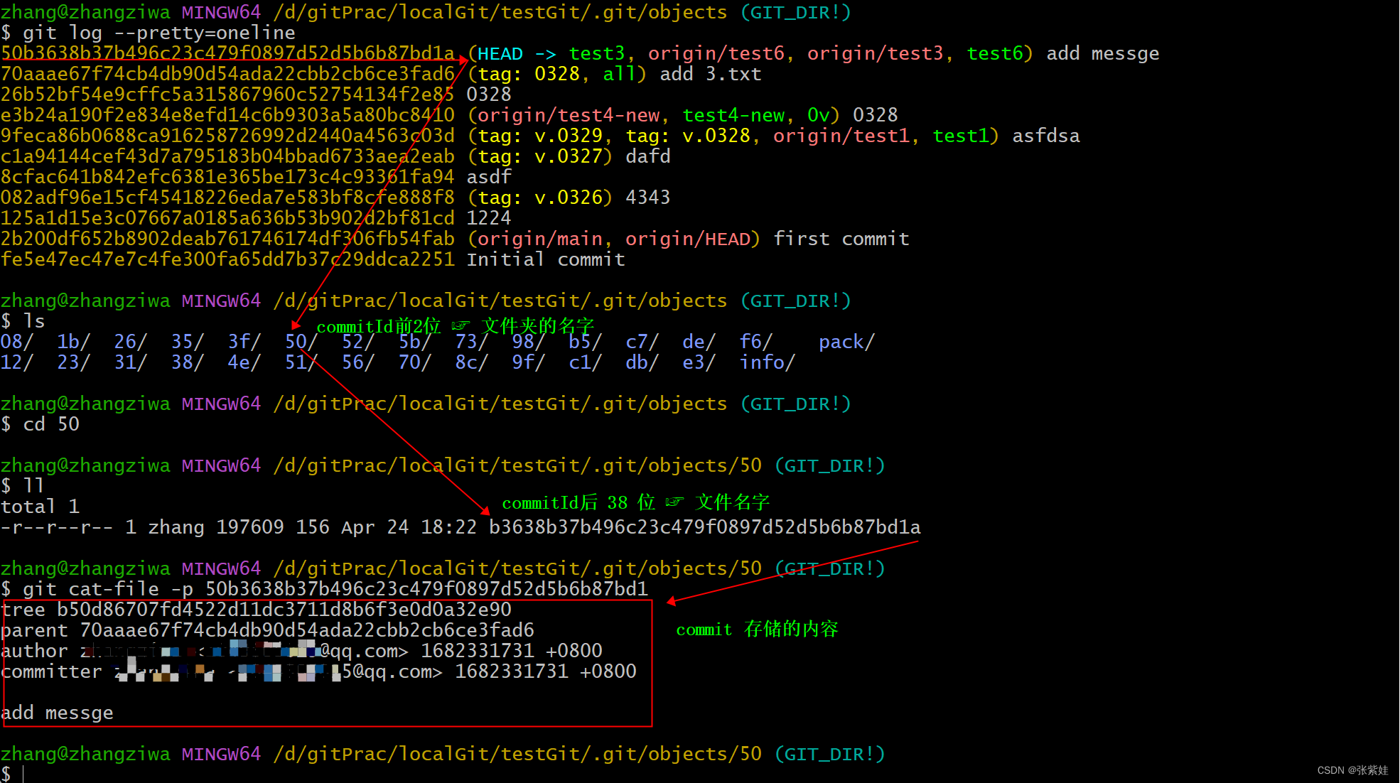Click the top commit hash 50b3638b

(x=227, y=53)
